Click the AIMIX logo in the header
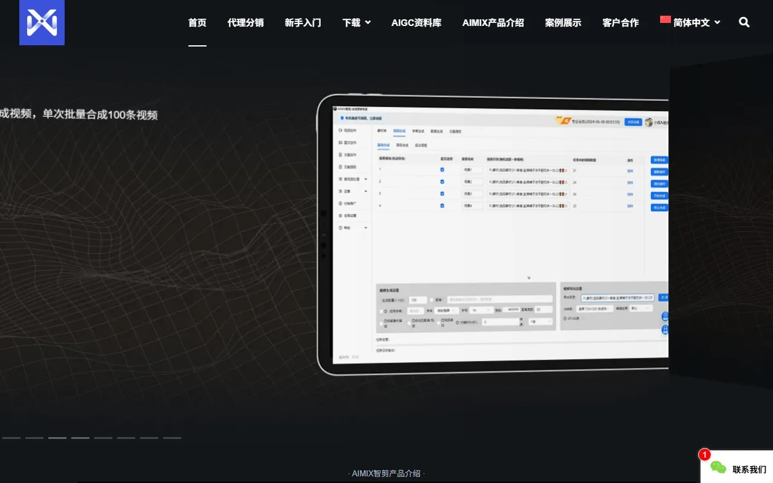773x483 pixels. pos(42,22)
